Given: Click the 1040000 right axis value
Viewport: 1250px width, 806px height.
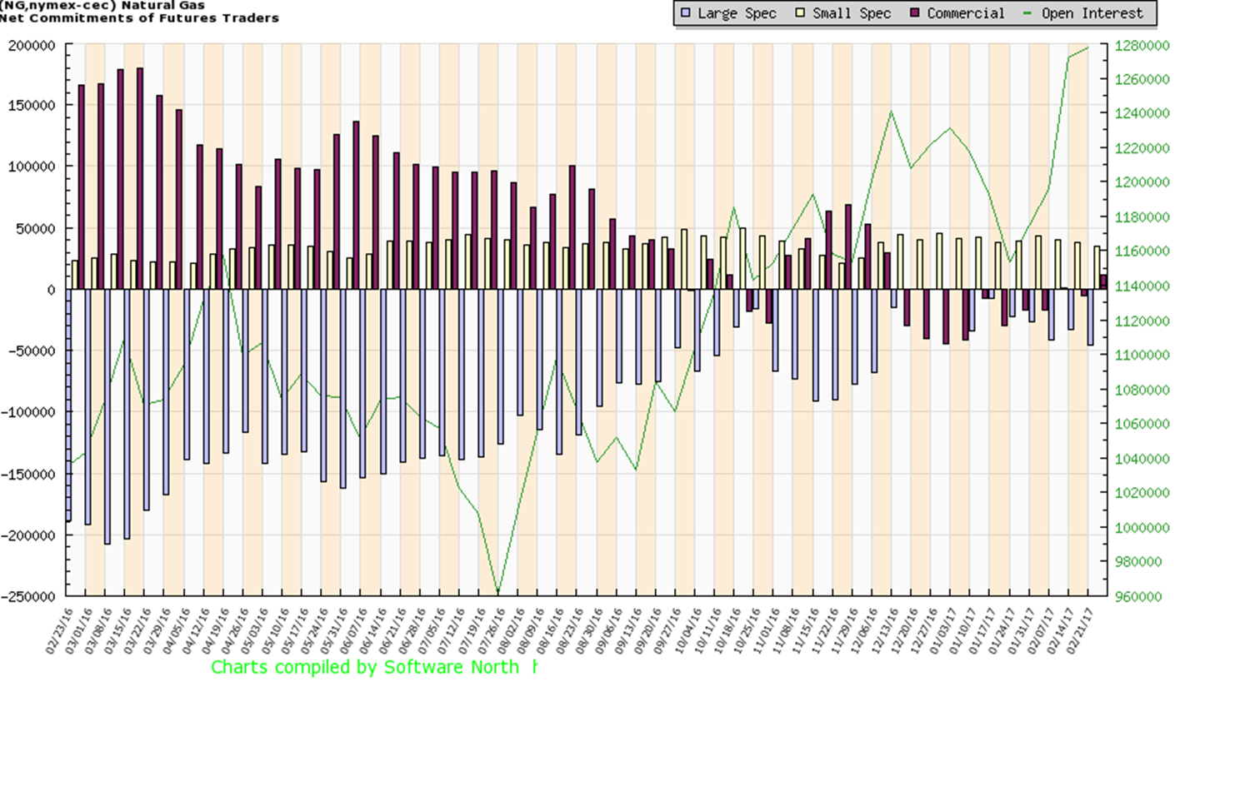Looking at the screenshot, I should [x=1142, y=459].
